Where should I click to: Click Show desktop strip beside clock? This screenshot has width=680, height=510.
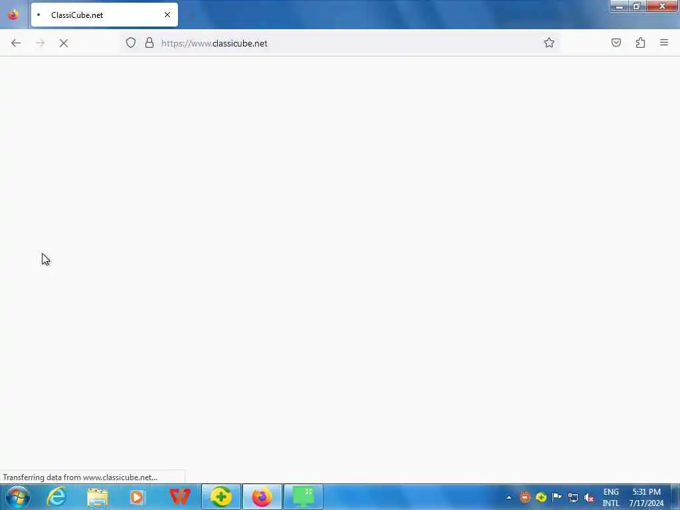pos(675,497)
